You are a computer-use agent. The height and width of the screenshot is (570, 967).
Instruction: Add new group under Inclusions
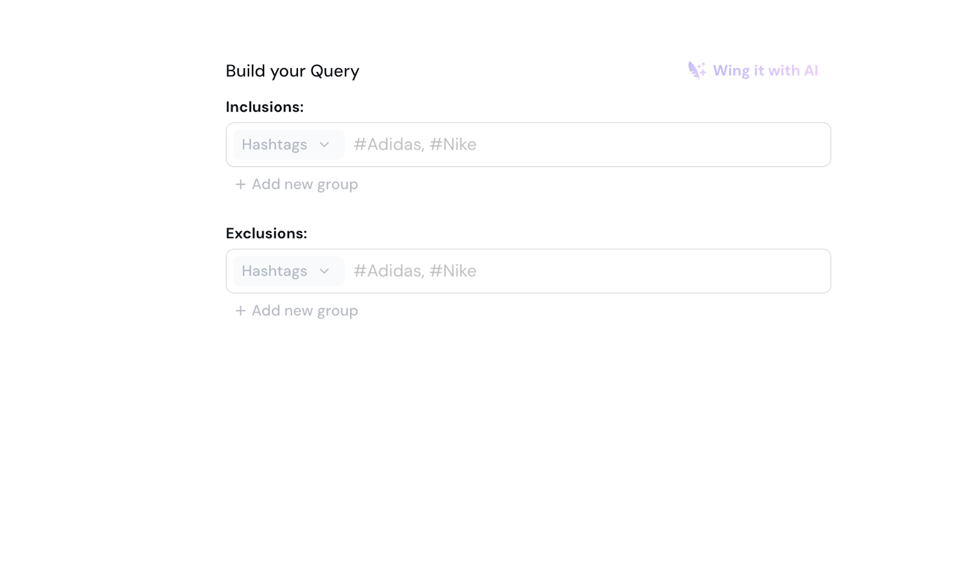click(304, 184)
